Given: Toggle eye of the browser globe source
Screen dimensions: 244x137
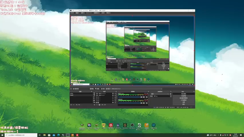Looking at the screenshot, I should point(113,101).
